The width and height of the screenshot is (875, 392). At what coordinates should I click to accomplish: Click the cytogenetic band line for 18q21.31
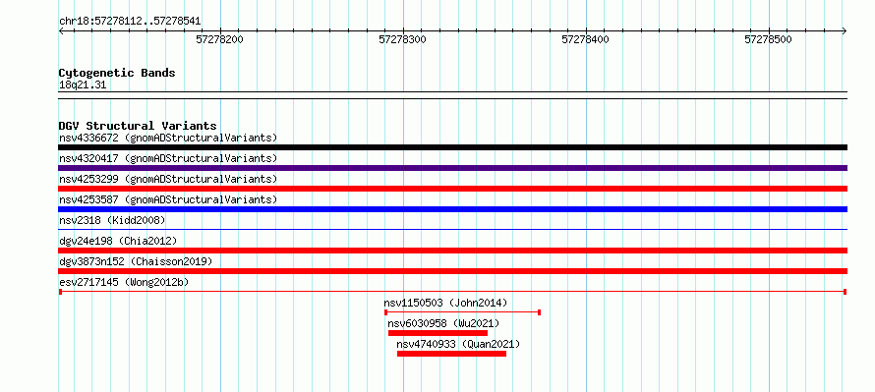tap(452, 95)
